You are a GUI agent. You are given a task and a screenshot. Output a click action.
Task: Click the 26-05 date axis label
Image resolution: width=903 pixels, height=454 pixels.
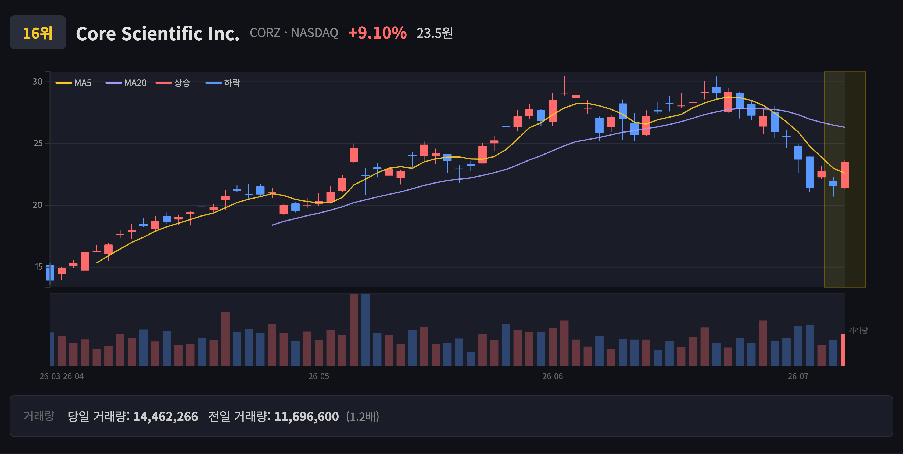tap(319, 376)
